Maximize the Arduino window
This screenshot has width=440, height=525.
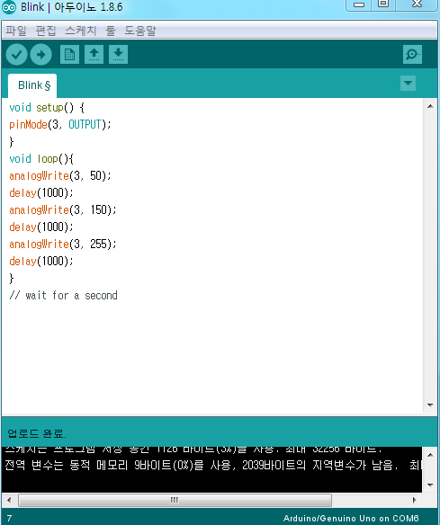point(383,4)
